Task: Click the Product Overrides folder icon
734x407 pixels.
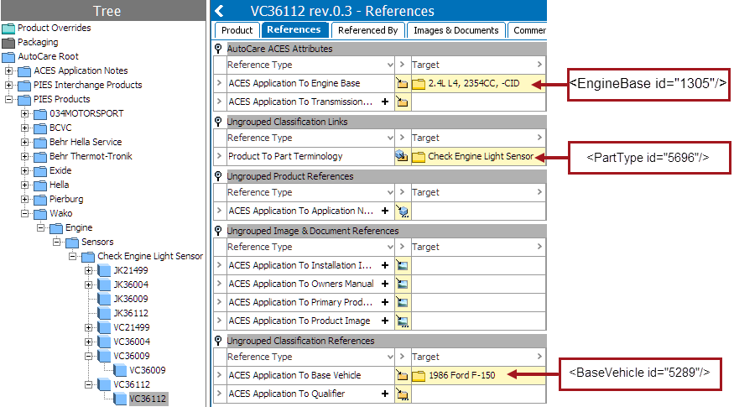Action: click(x=8, y=29)
